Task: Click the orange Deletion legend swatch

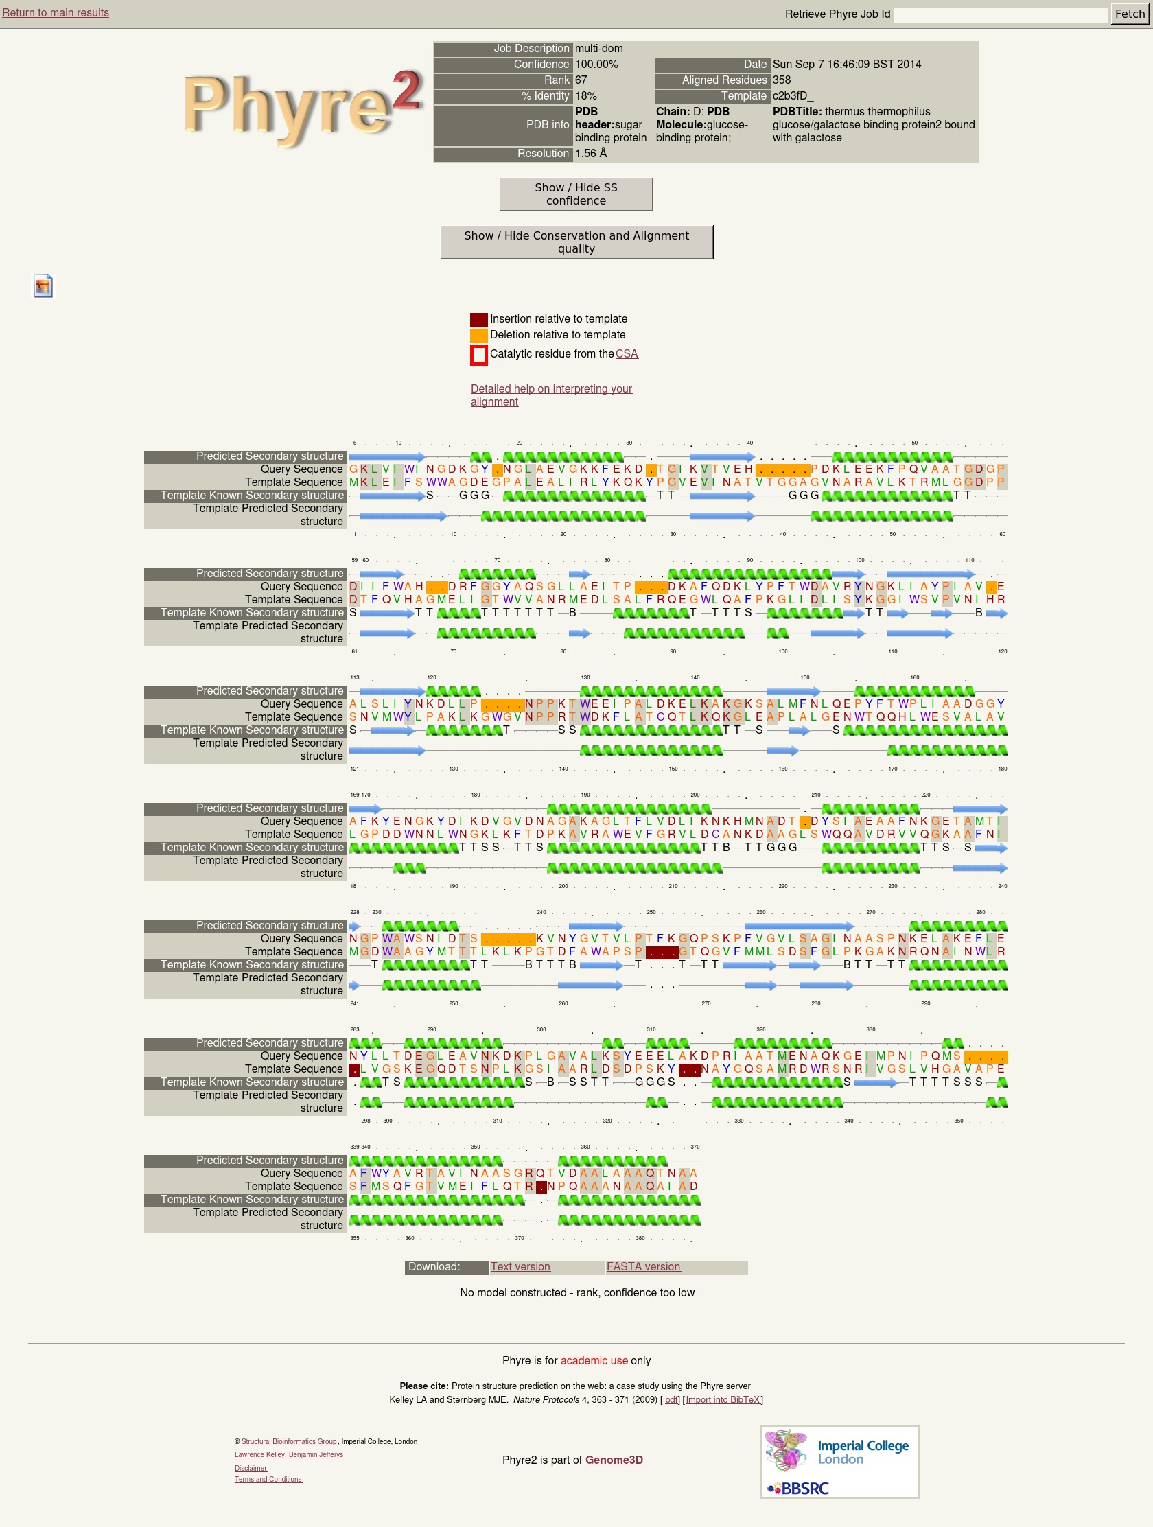Action: [478, 335]
